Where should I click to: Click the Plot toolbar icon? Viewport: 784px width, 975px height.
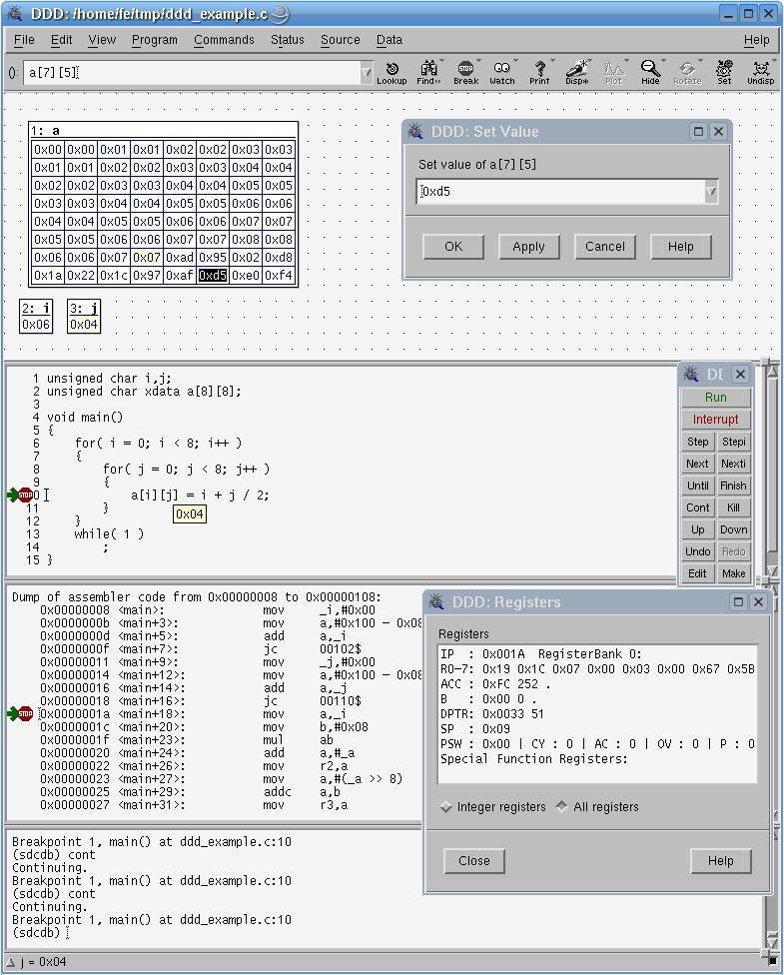click(x=613, y=72)
